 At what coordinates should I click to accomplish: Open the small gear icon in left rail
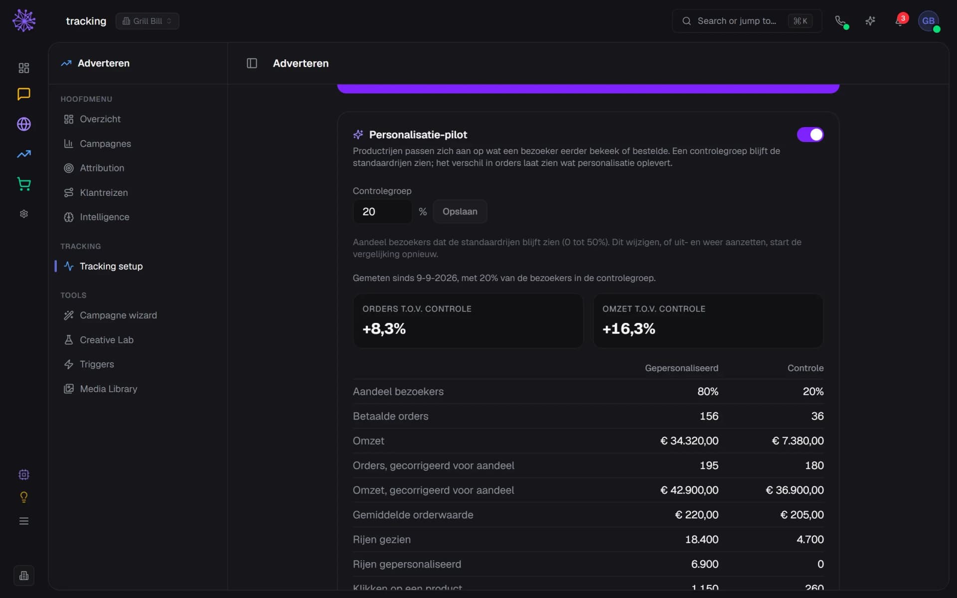24,214
